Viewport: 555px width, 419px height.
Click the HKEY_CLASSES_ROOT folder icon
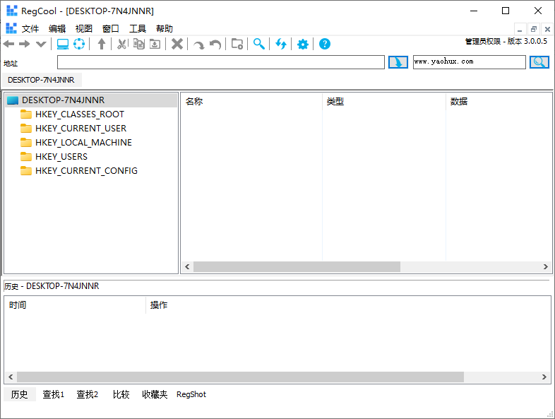(26, 114)
